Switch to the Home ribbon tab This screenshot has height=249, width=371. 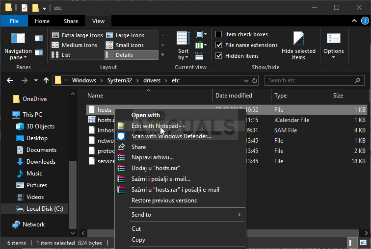[x=42, y=21]
